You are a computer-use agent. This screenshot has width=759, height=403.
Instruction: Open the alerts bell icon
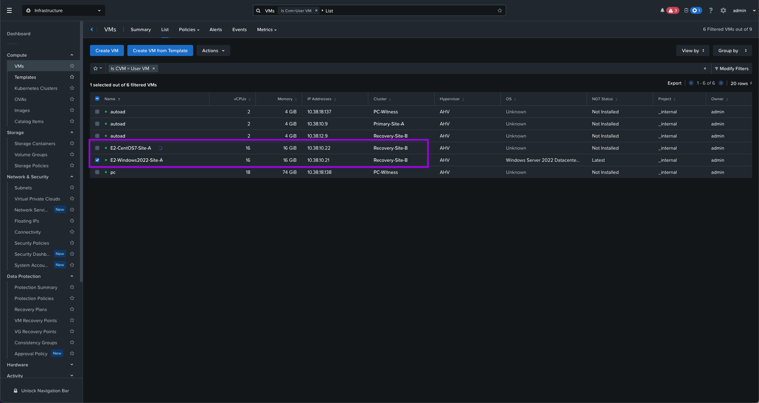point(662,10)
